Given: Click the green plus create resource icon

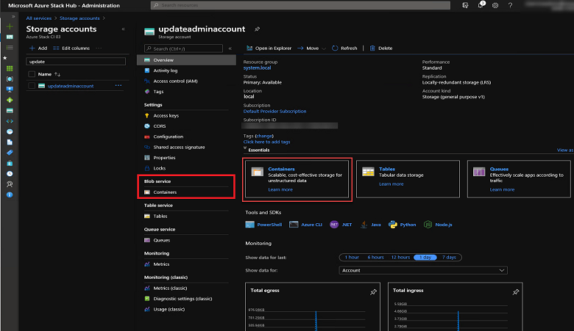Looking at the screenshot, I should [10, 26].
